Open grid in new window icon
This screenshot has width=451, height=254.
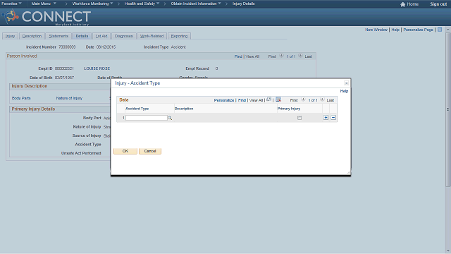click(x=268, y=99)
